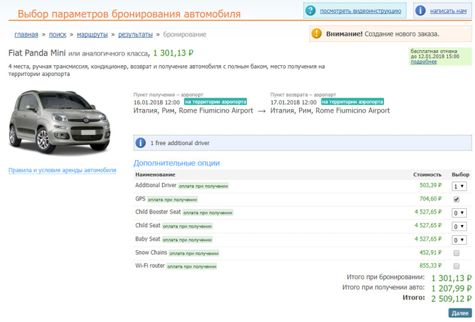This screenshot has width=475, height=322.
Task: Go to главная breadcrumb link
Action: 26,35
